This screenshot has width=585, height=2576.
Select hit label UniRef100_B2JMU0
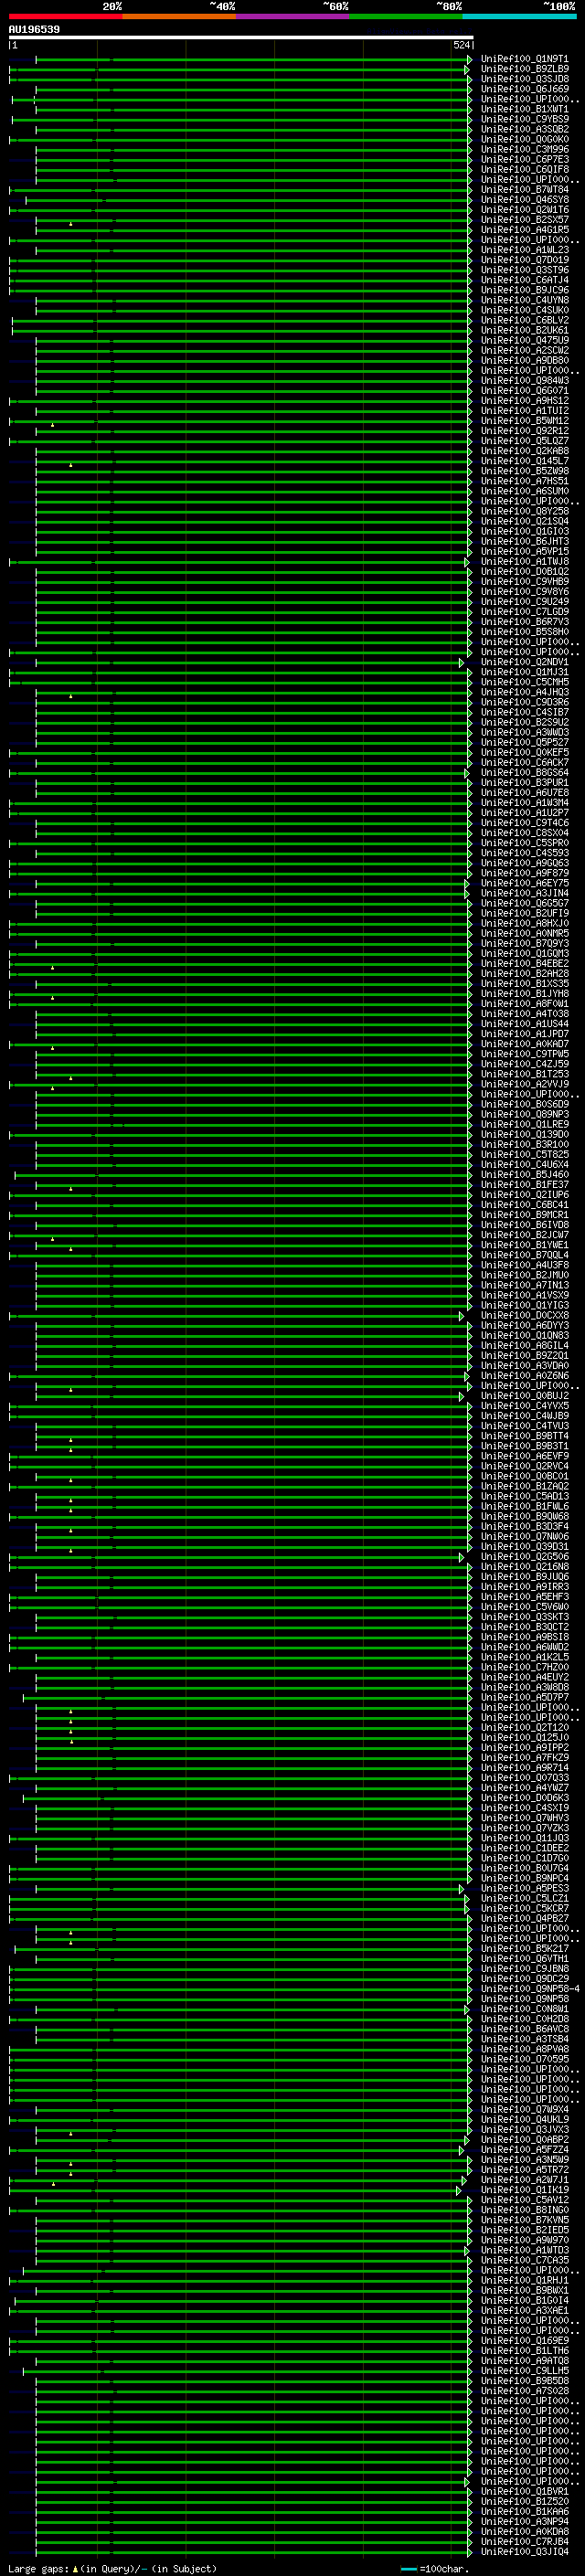click(525, 1275)
